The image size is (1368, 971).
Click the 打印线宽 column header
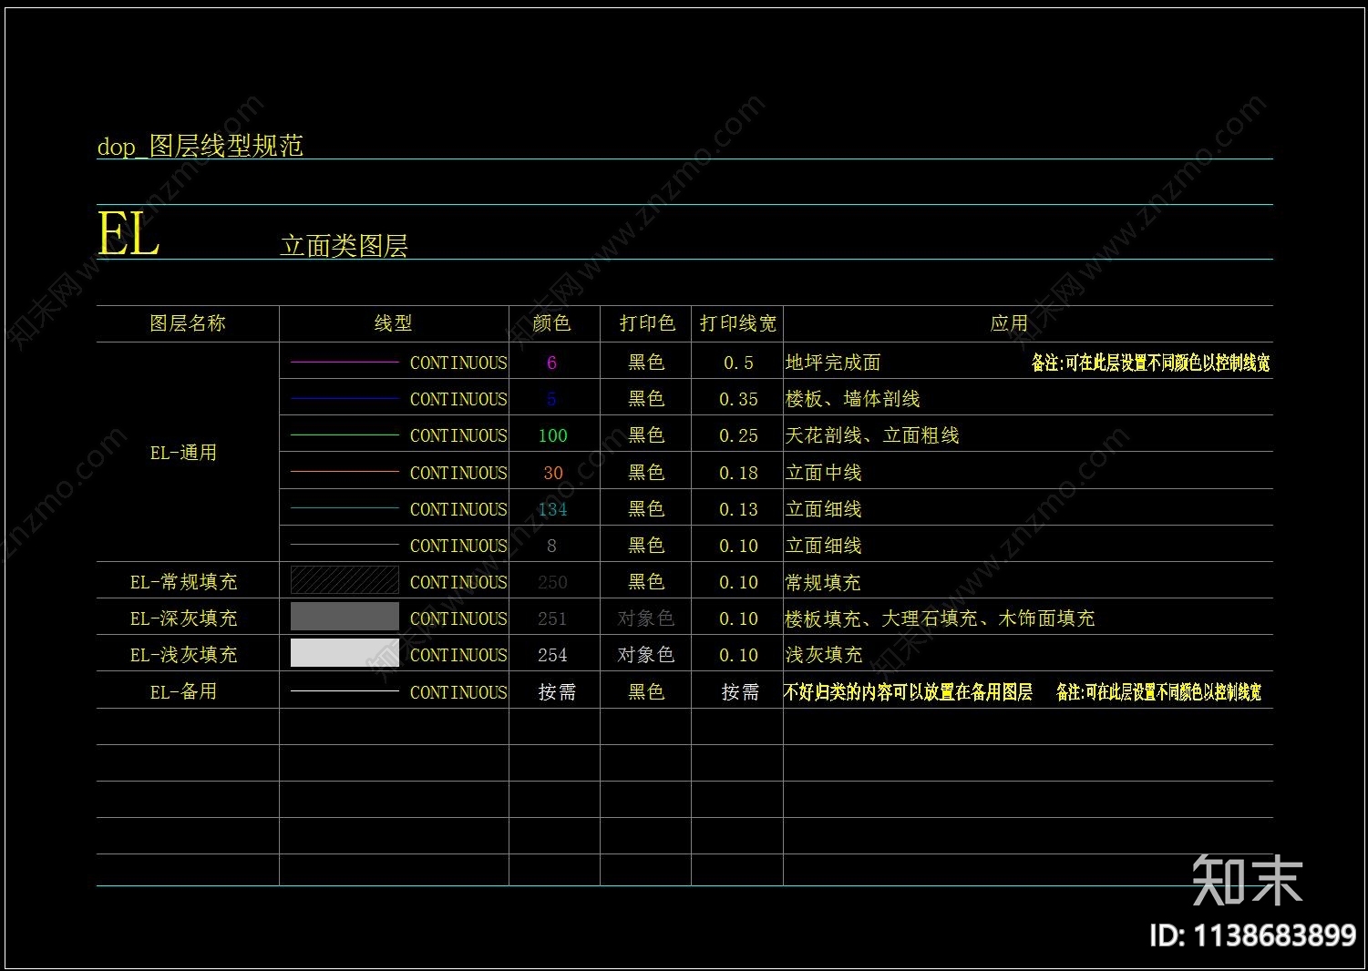[738, 323]
